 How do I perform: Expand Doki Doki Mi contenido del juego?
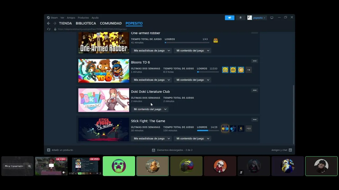[150, 109]
